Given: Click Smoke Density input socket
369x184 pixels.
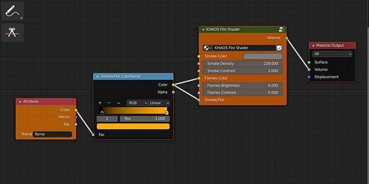Looking at the screenshot, I should [x=199, y=63].
